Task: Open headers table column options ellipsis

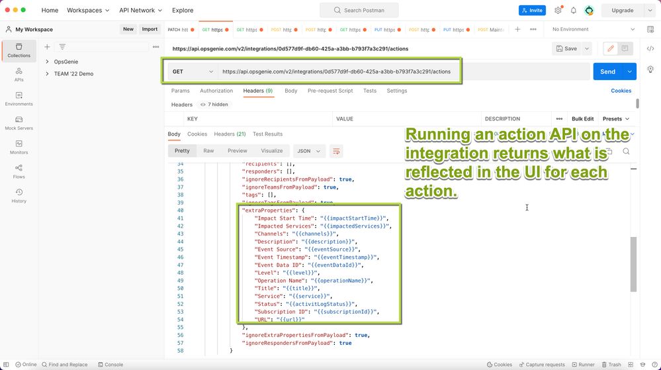Action: [559, 119]
